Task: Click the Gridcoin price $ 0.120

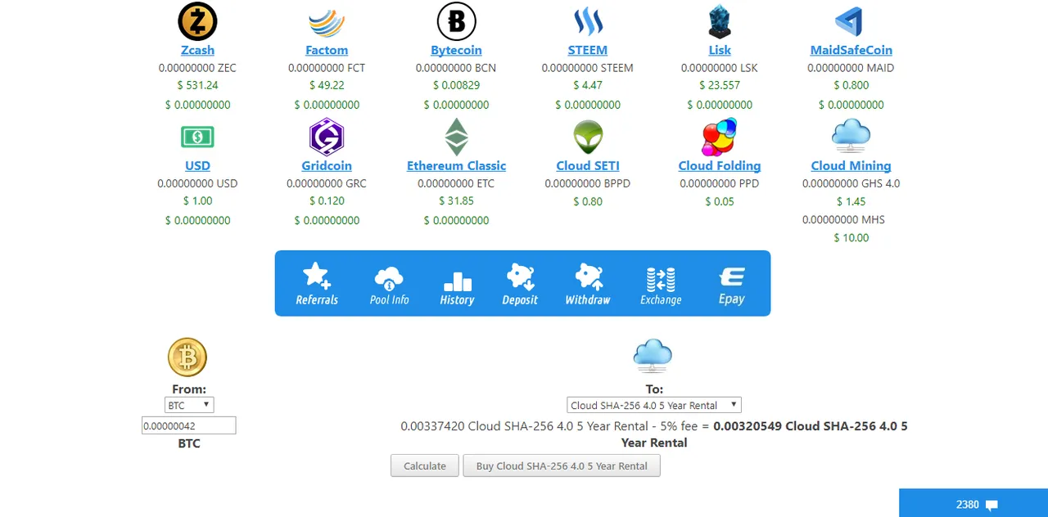Action: pyautogui.click(x=327, y=200)
